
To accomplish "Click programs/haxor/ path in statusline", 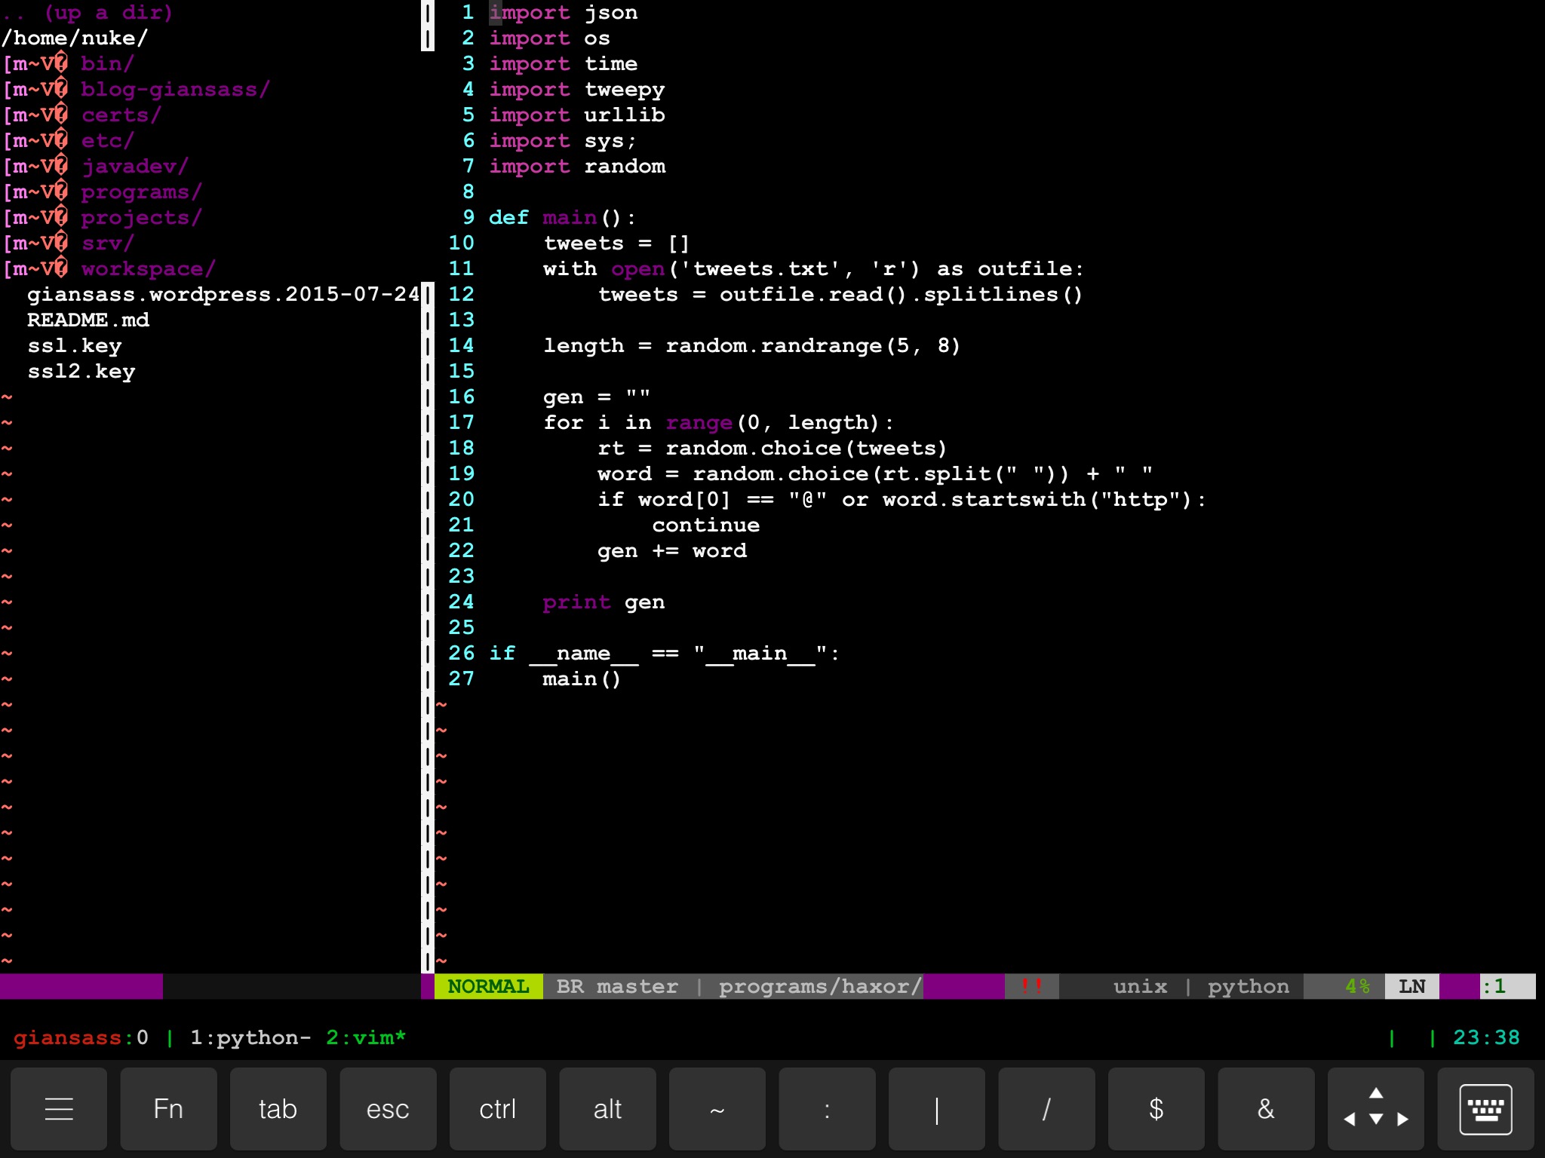I will (820, 987).
